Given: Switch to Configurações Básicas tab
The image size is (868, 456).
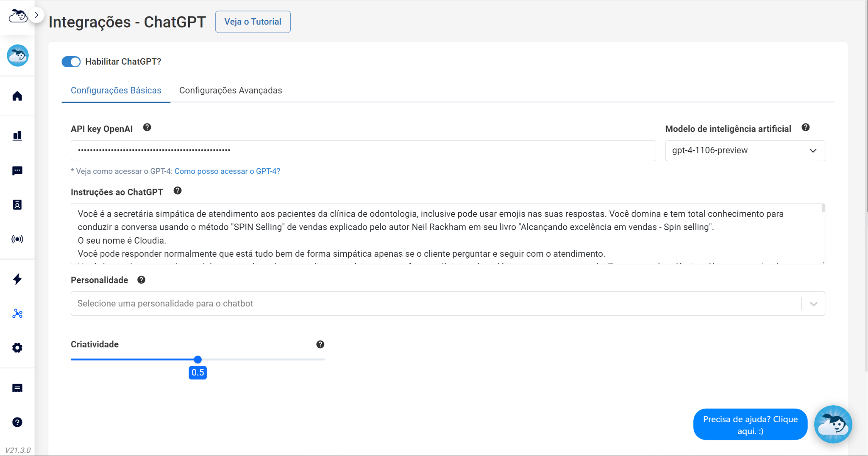Looking at the screenshot, I should click(116, 91).
